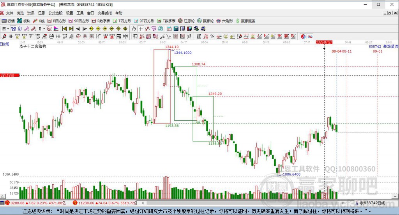Open the 浏览 menu

pyautogui.click(x=20, y=13)
